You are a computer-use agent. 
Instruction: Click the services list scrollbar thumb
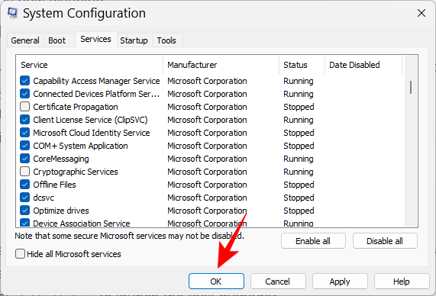coord(411,87)
